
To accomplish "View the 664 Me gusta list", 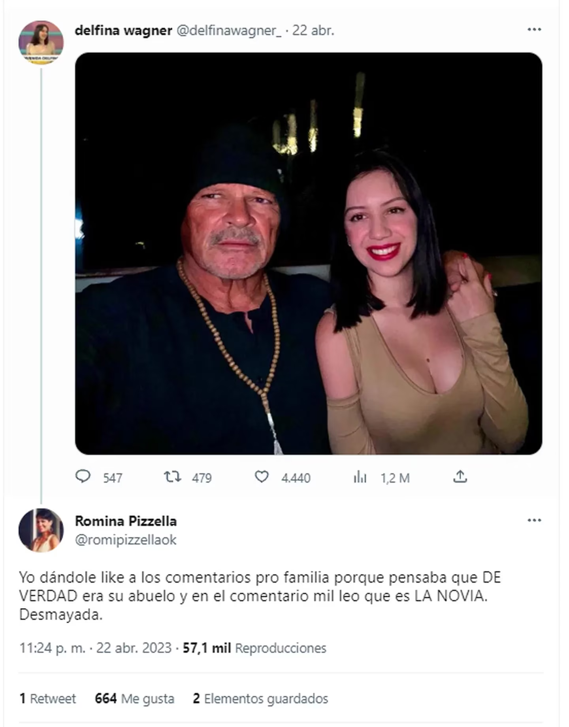I will coord(134,699).
